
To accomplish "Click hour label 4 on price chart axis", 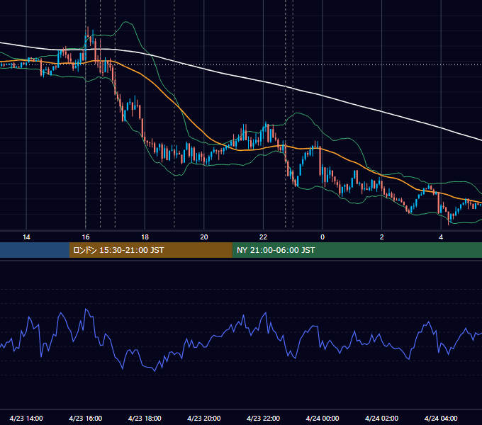I will (441, 237).
